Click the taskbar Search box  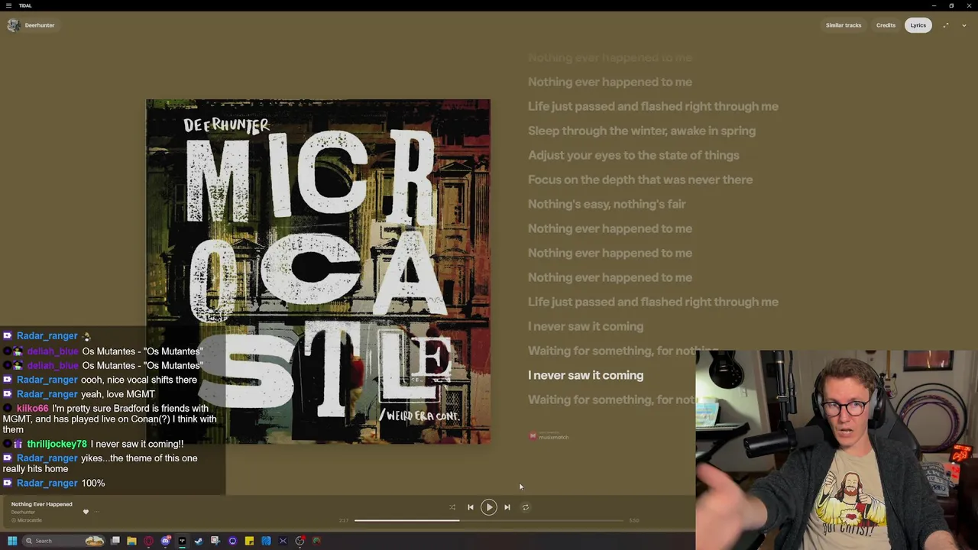tap(63, 541)
